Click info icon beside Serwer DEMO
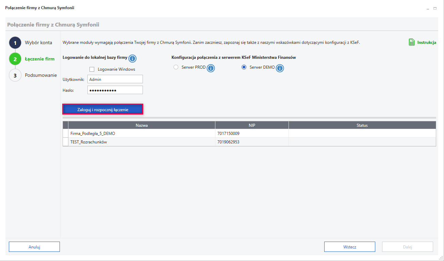This screenshot has height=261, width=444. click(280, 68)
